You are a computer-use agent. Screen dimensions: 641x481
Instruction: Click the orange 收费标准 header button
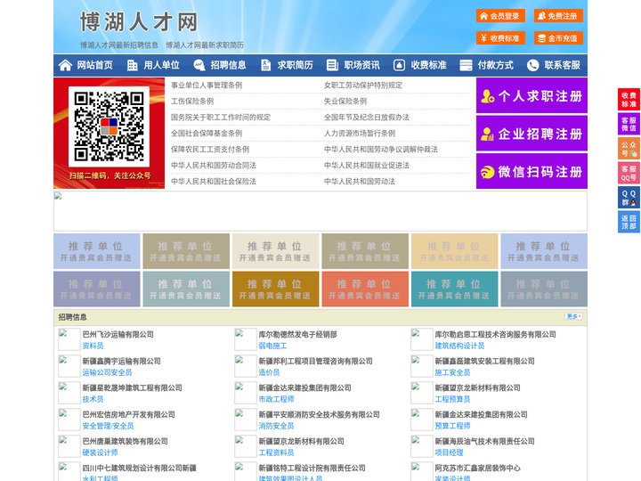click(x=500, y=38)
